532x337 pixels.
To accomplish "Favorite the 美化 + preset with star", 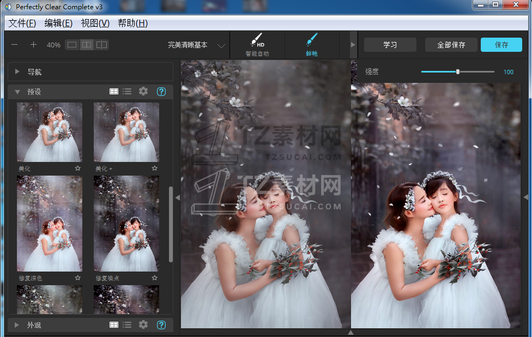I will pos(155,168).
